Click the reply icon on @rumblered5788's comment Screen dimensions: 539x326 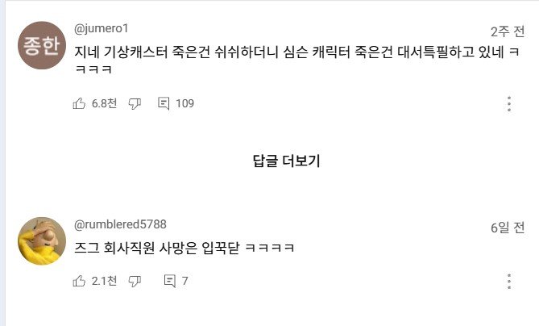[x=169, y=281]
